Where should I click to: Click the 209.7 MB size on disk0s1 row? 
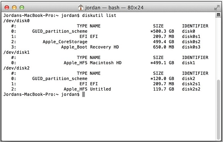point(163,36)
